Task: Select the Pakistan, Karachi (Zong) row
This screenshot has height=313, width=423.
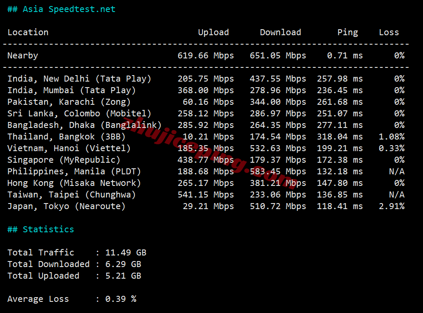Action: click(69, 102)
